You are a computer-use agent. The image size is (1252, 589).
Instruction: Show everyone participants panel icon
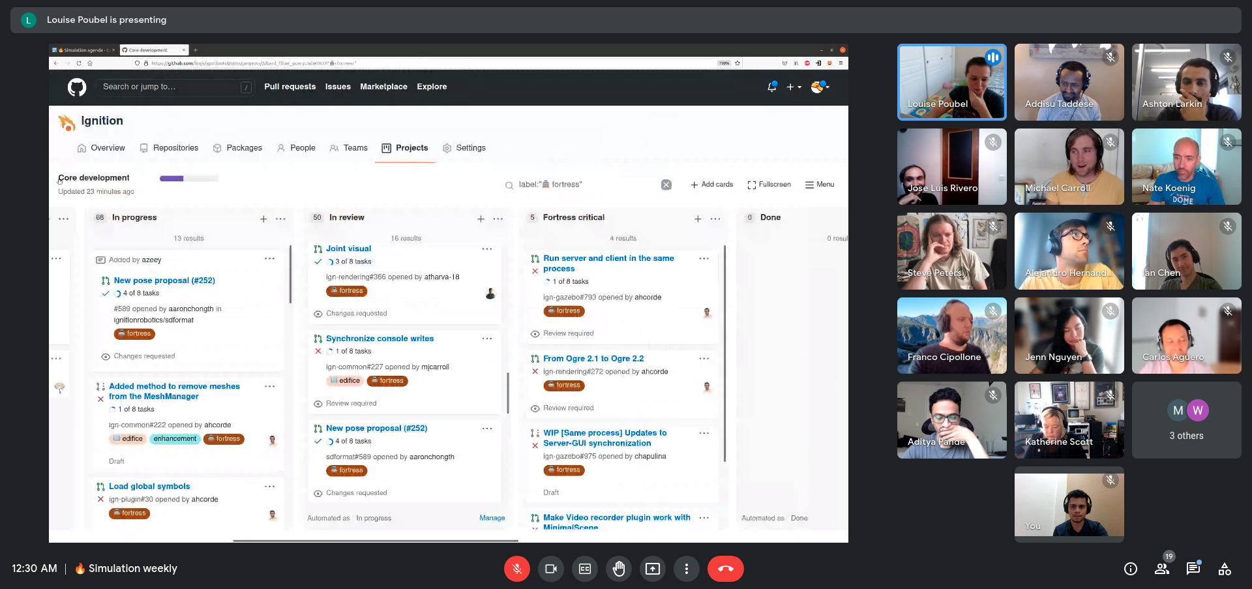[1162, 569]
